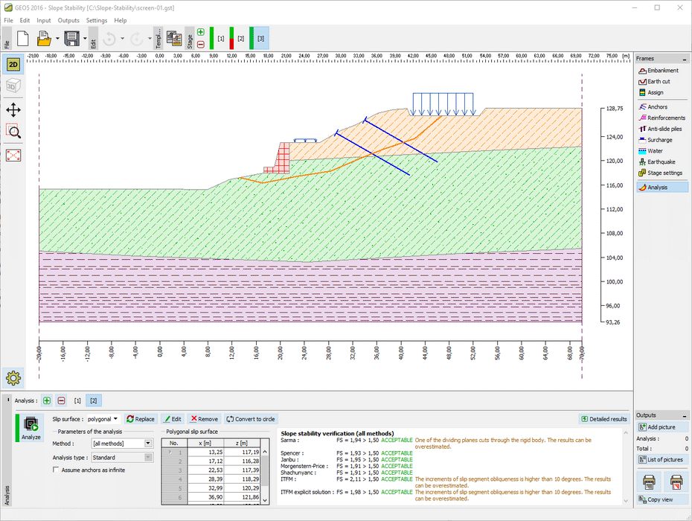Image resolution: width=692 pixels, height=521 pixels.
Task: Click the New file icon
Action: click(22, 37)
